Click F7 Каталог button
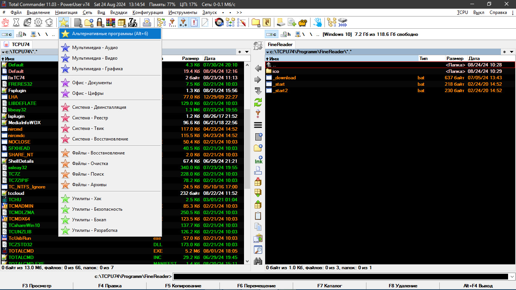Viewport: 516px width, 290px height. pyautogui.click(x=330, y=286)
